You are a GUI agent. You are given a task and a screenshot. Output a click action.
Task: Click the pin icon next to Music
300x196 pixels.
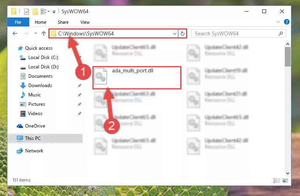click(80, 95)
